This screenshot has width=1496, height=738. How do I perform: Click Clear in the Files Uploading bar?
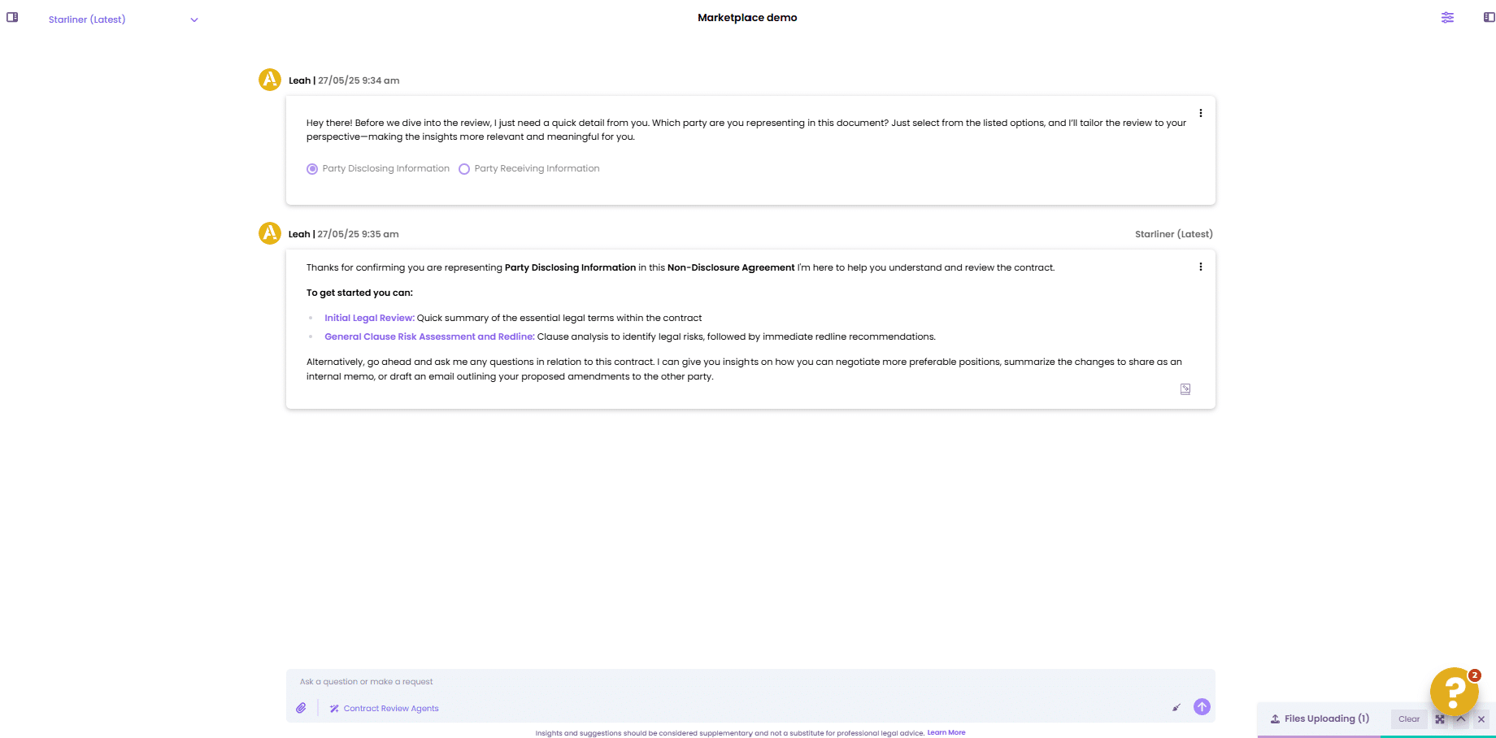click(x=1409, y=719)
